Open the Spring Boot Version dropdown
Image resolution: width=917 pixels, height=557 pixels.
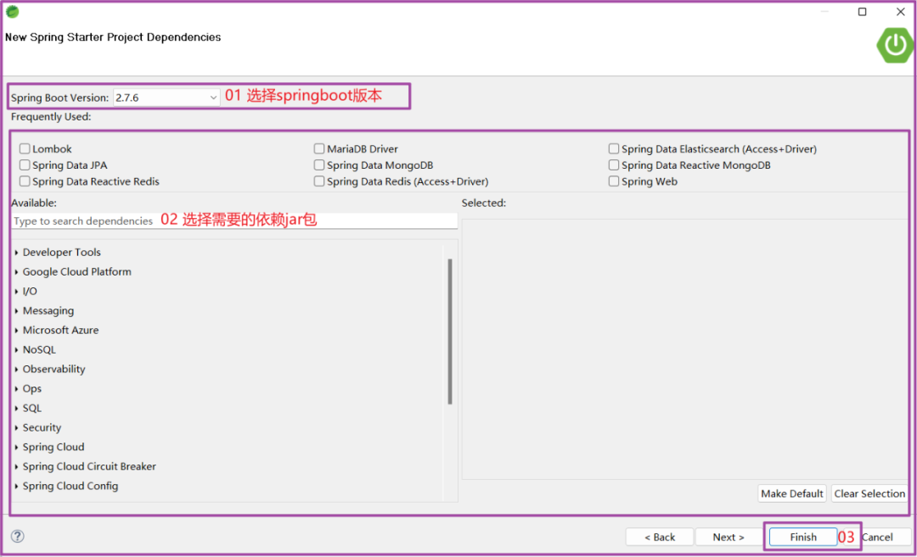click(166, 97)
